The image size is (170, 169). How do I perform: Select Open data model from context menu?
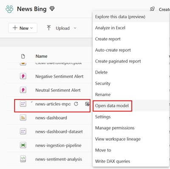112,106
